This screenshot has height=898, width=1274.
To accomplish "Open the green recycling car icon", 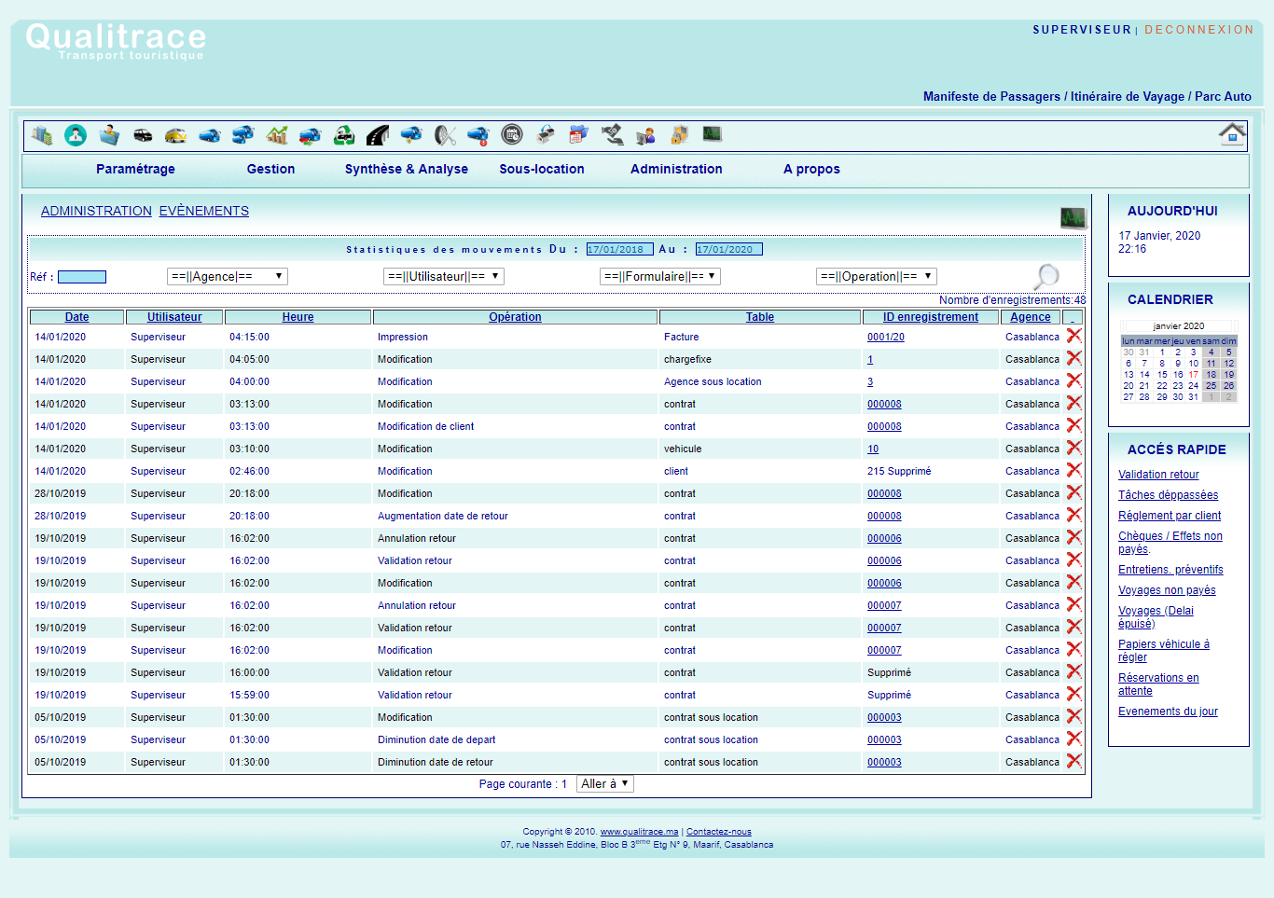I will point(344,135).
